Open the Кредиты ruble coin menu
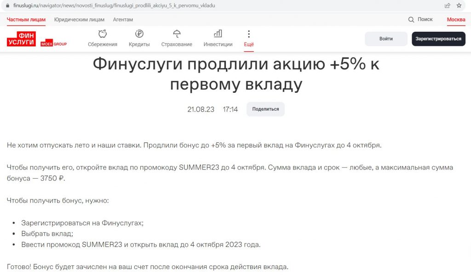The width and height of the screenshot is (471, 276). 139,38
